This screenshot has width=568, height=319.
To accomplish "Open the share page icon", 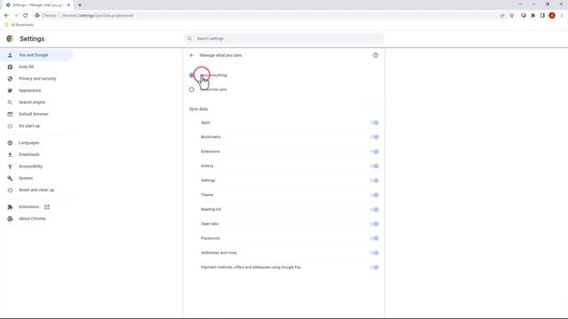I will (x=502, y=16).
